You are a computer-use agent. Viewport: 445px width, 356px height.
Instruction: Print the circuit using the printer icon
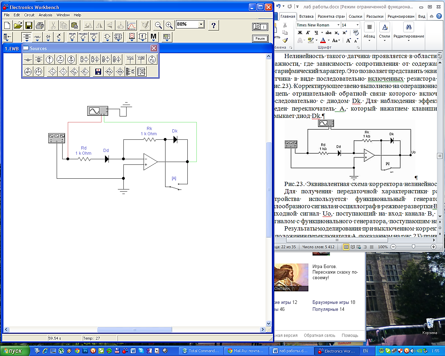40,25
